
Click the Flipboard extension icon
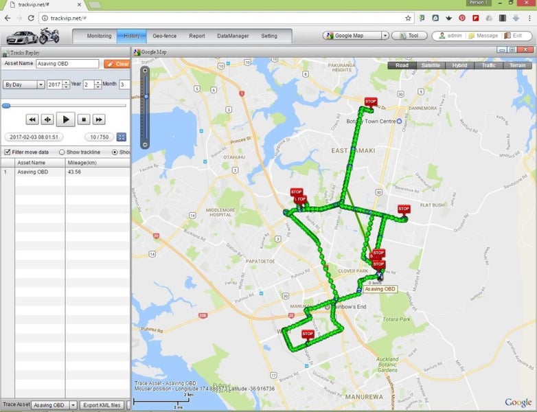tap(476, 18)
